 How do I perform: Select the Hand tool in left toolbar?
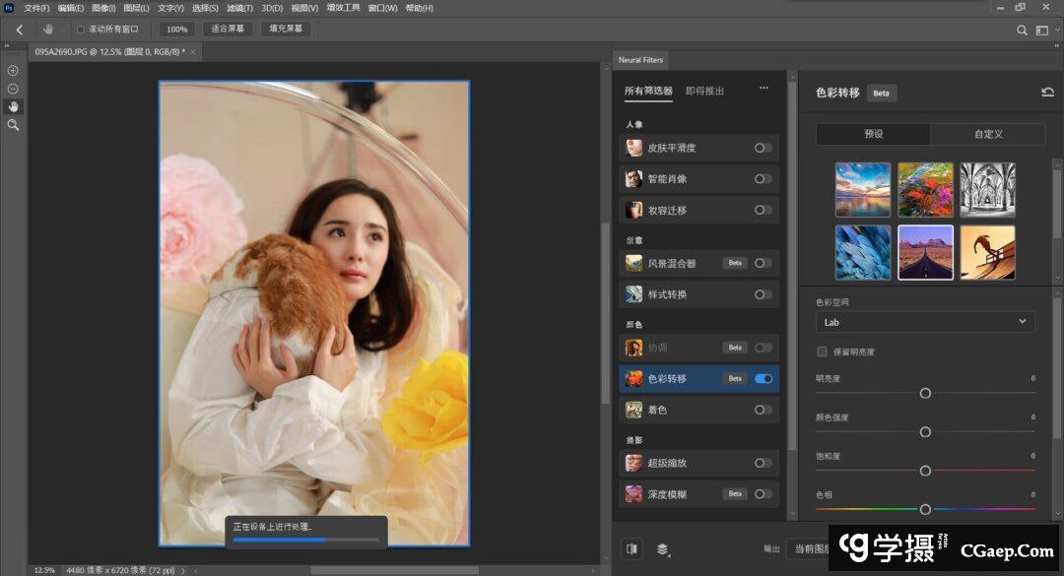tap(13, 106)
